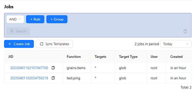This screenshot has height=93, width=193.
Task: Click glob in the test.ping row
Action: click(x=123, y=78)
